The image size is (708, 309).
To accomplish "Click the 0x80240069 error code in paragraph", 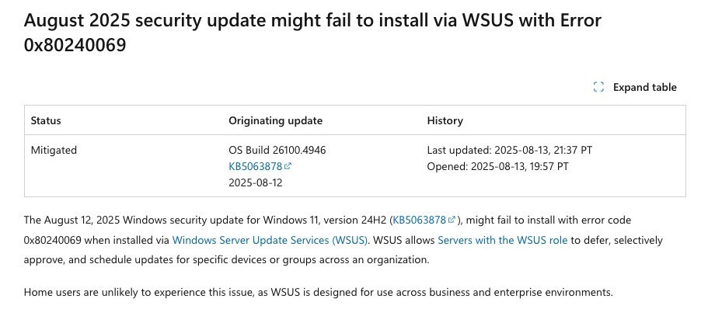I will [x=52, y=240].
